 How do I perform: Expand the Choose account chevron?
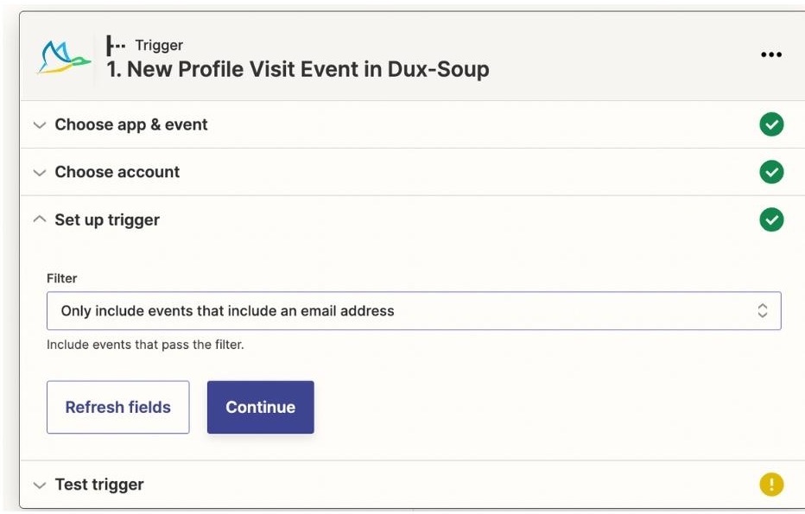40,172
